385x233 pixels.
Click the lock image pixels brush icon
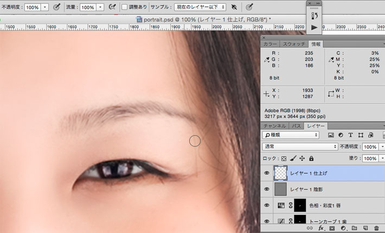tap(292, 159)
